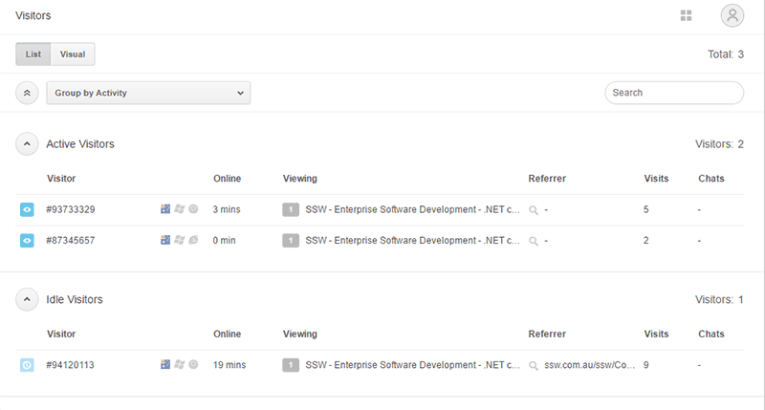Image resolution: width=765 pixels, height=410 pixels.
Task: Sort by Visits column header in Active Visitors
Action: (656, 178)
